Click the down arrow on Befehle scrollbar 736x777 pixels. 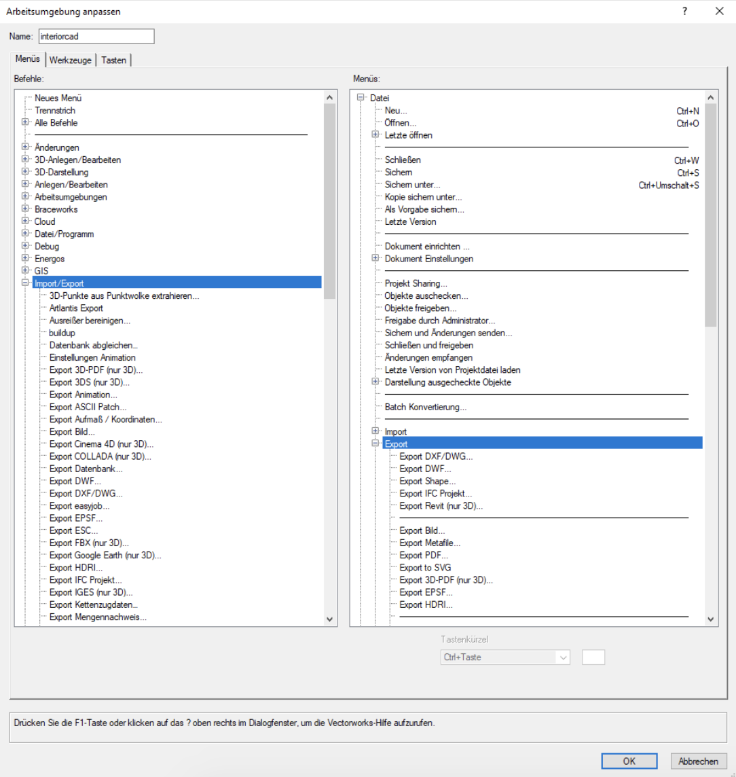click(329, 619)
